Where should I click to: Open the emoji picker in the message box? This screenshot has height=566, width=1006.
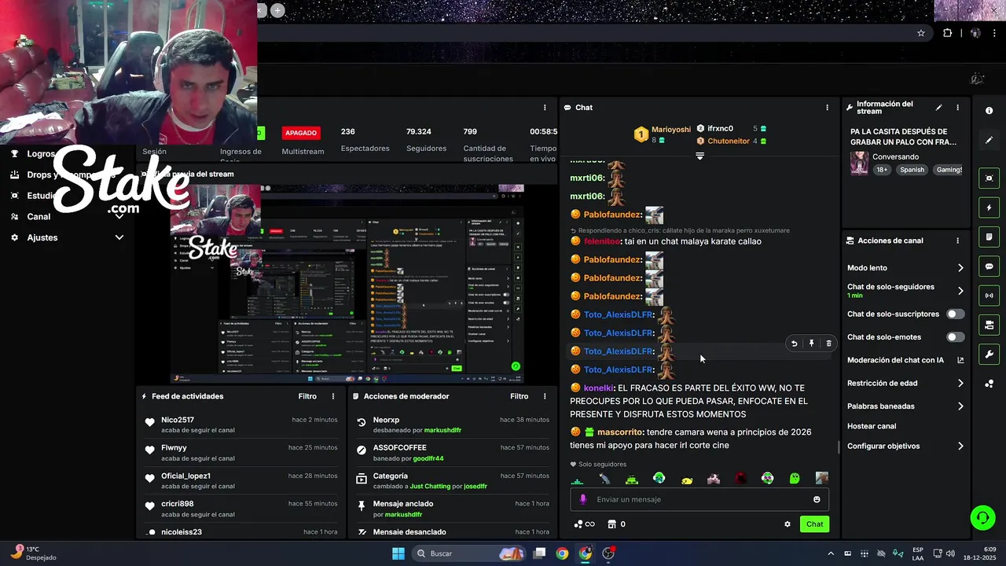[817, 499]
